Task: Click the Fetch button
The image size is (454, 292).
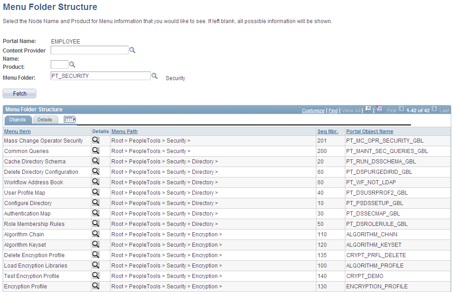Action: tap(19, 93)
